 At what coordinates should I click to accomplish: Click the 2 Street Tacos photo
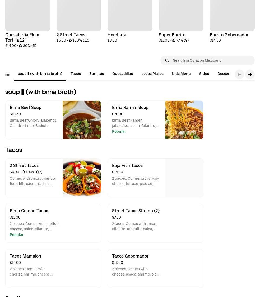[x=82, y=178]
